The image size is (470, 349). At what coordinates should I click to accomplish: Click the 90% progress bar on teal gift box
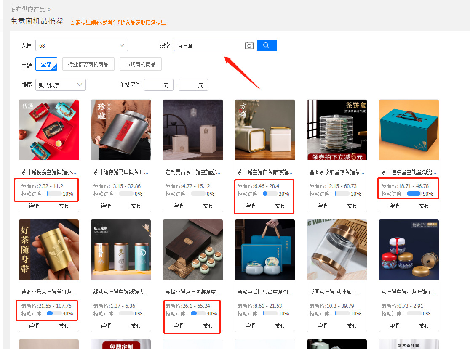[x=414, y=194]
